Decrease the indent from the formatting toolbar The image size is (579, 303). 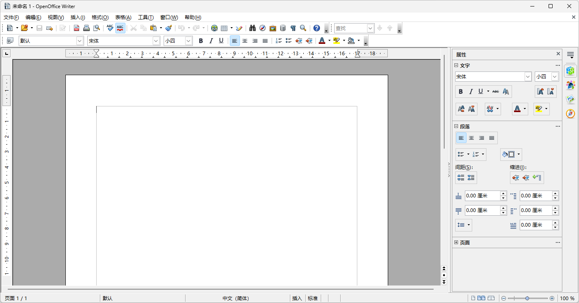[x=299, y=41]
